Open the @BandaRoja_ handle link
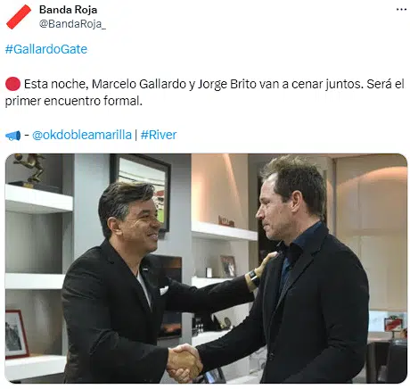The width and height of the screenshot is (410, 389). click(72, 24)
